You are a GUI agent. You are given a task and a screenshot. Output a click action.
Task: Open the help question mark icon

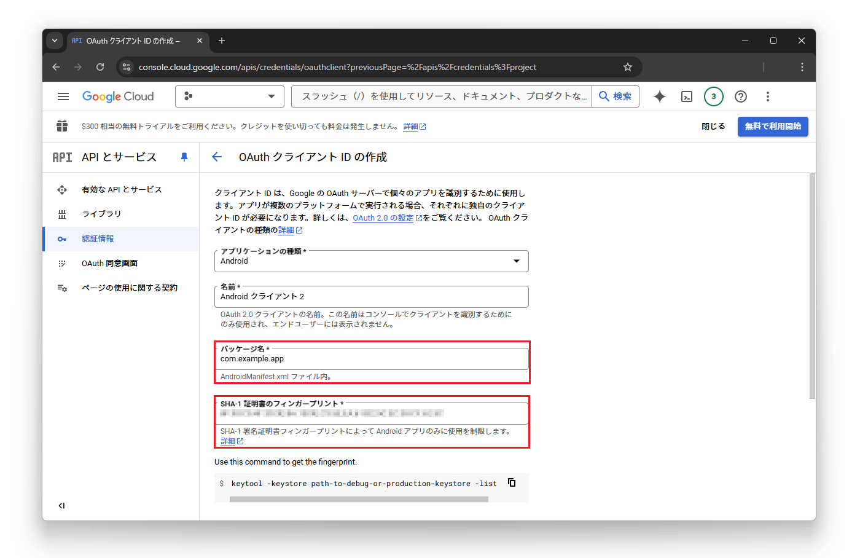coord(741,96)
